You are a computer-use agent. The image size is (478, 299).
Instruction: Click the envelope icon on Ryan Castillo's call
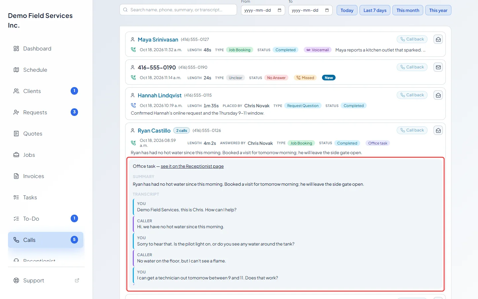tap(438, 131)
